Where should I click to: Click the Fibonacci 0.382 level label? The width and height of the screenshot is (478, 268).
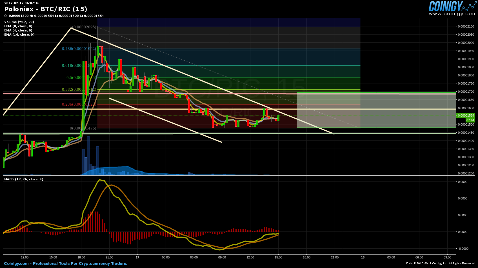[79, 89]
